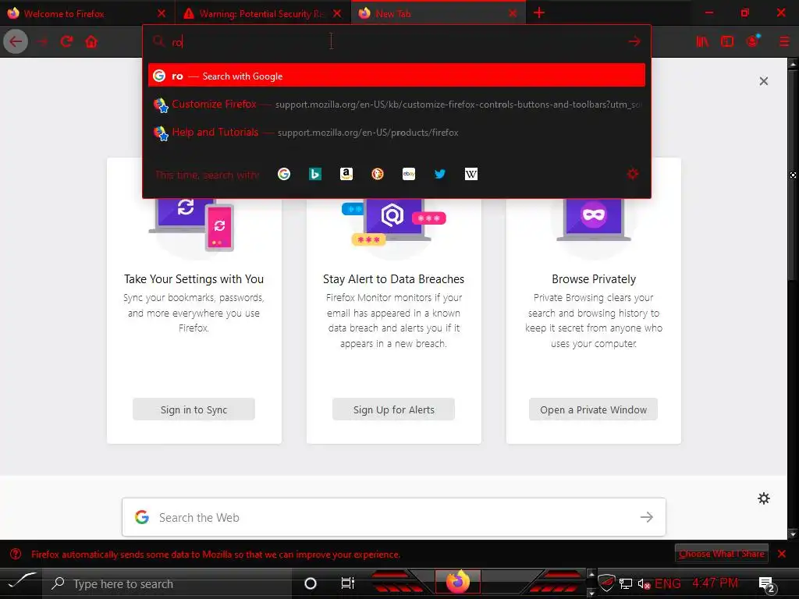Open new tab page settings gear

(763, 498)
